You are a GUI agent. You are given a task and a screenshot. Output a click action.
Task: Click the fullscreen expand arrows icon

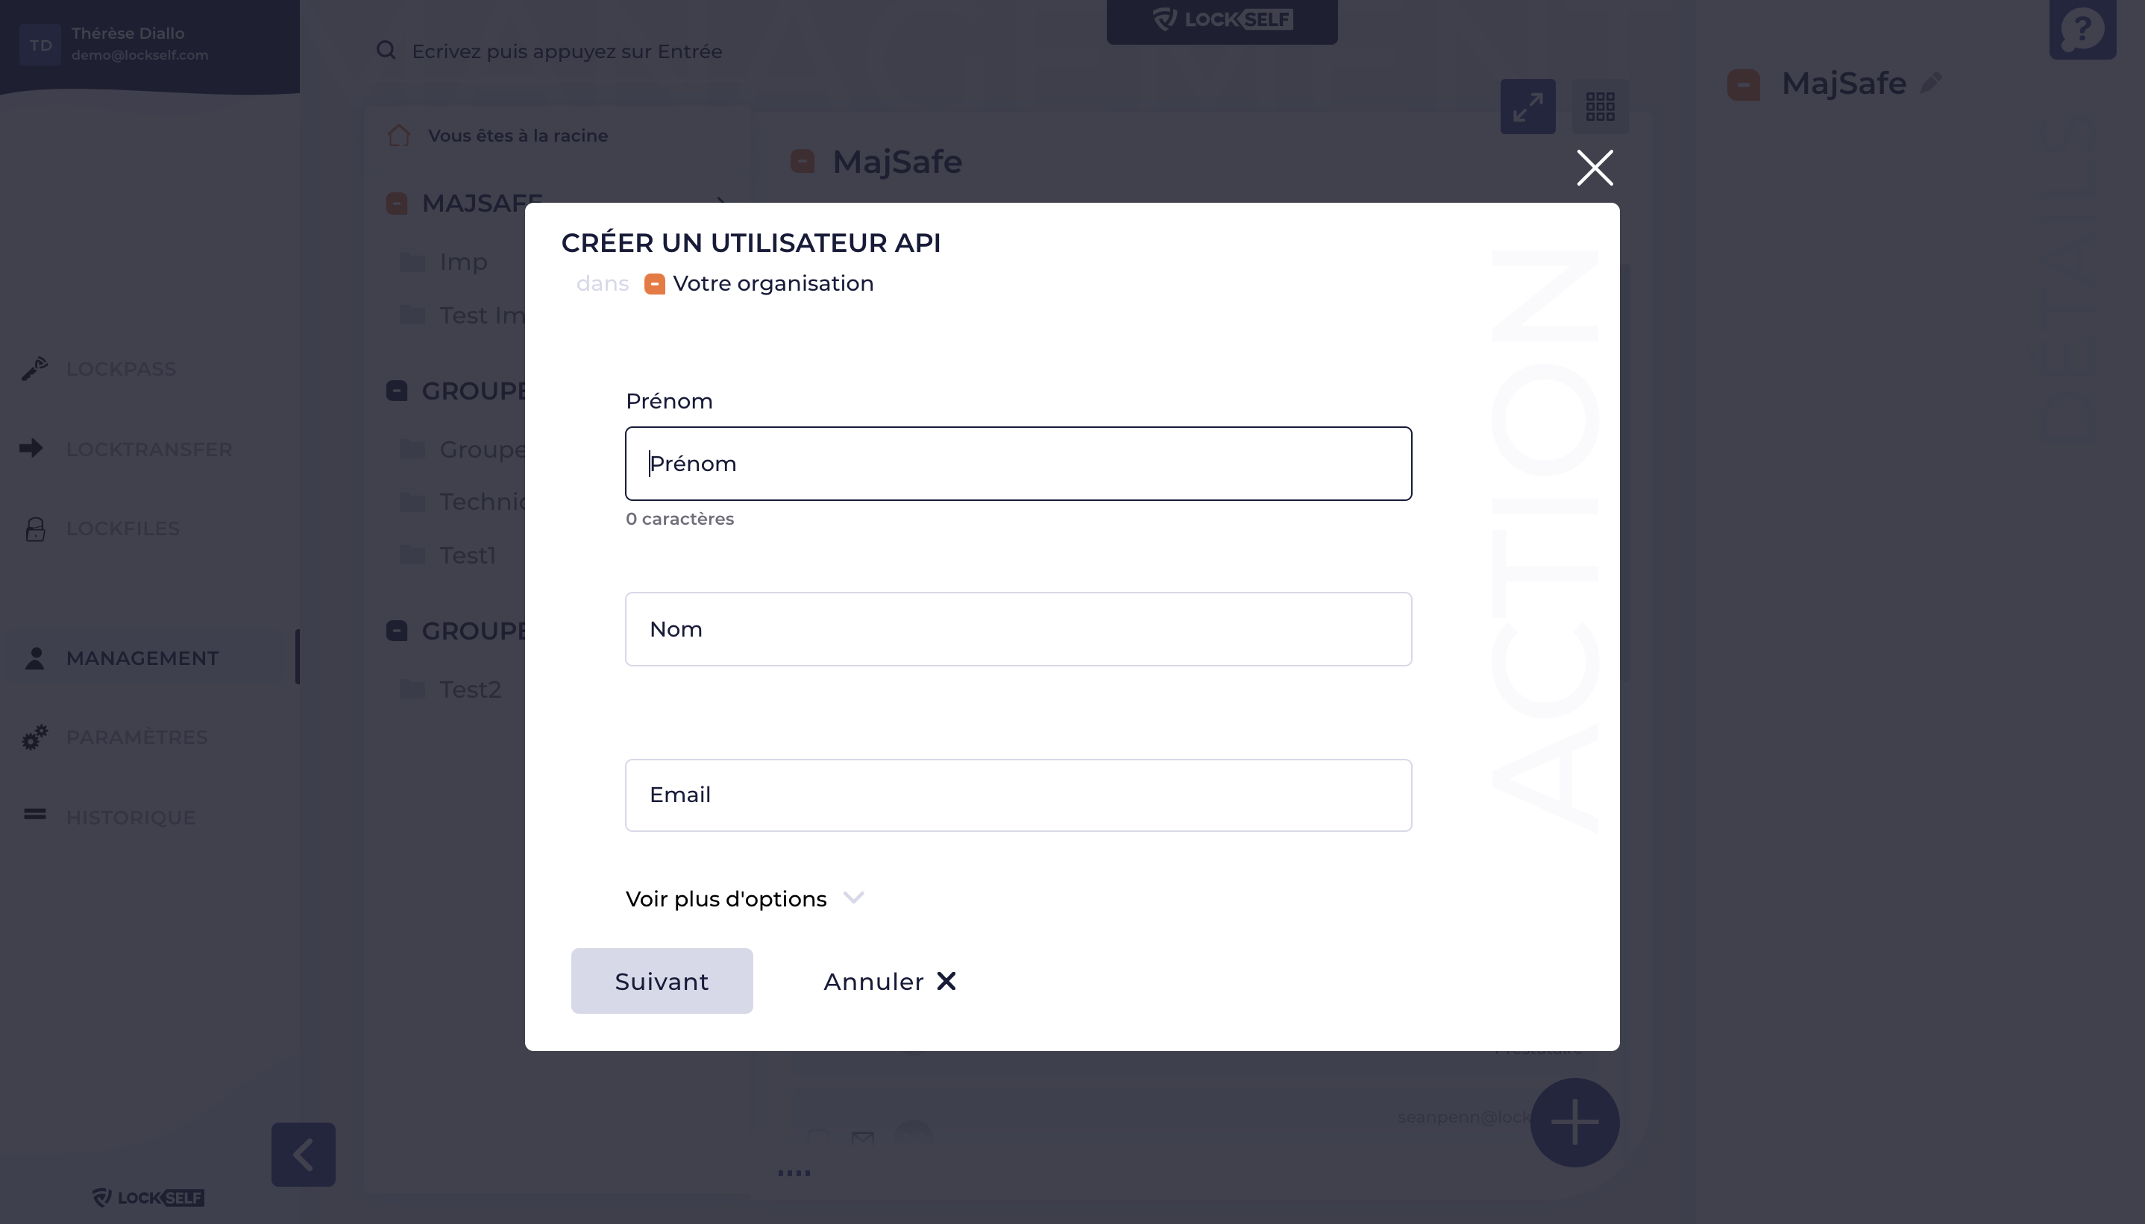tap(1527, 107)
